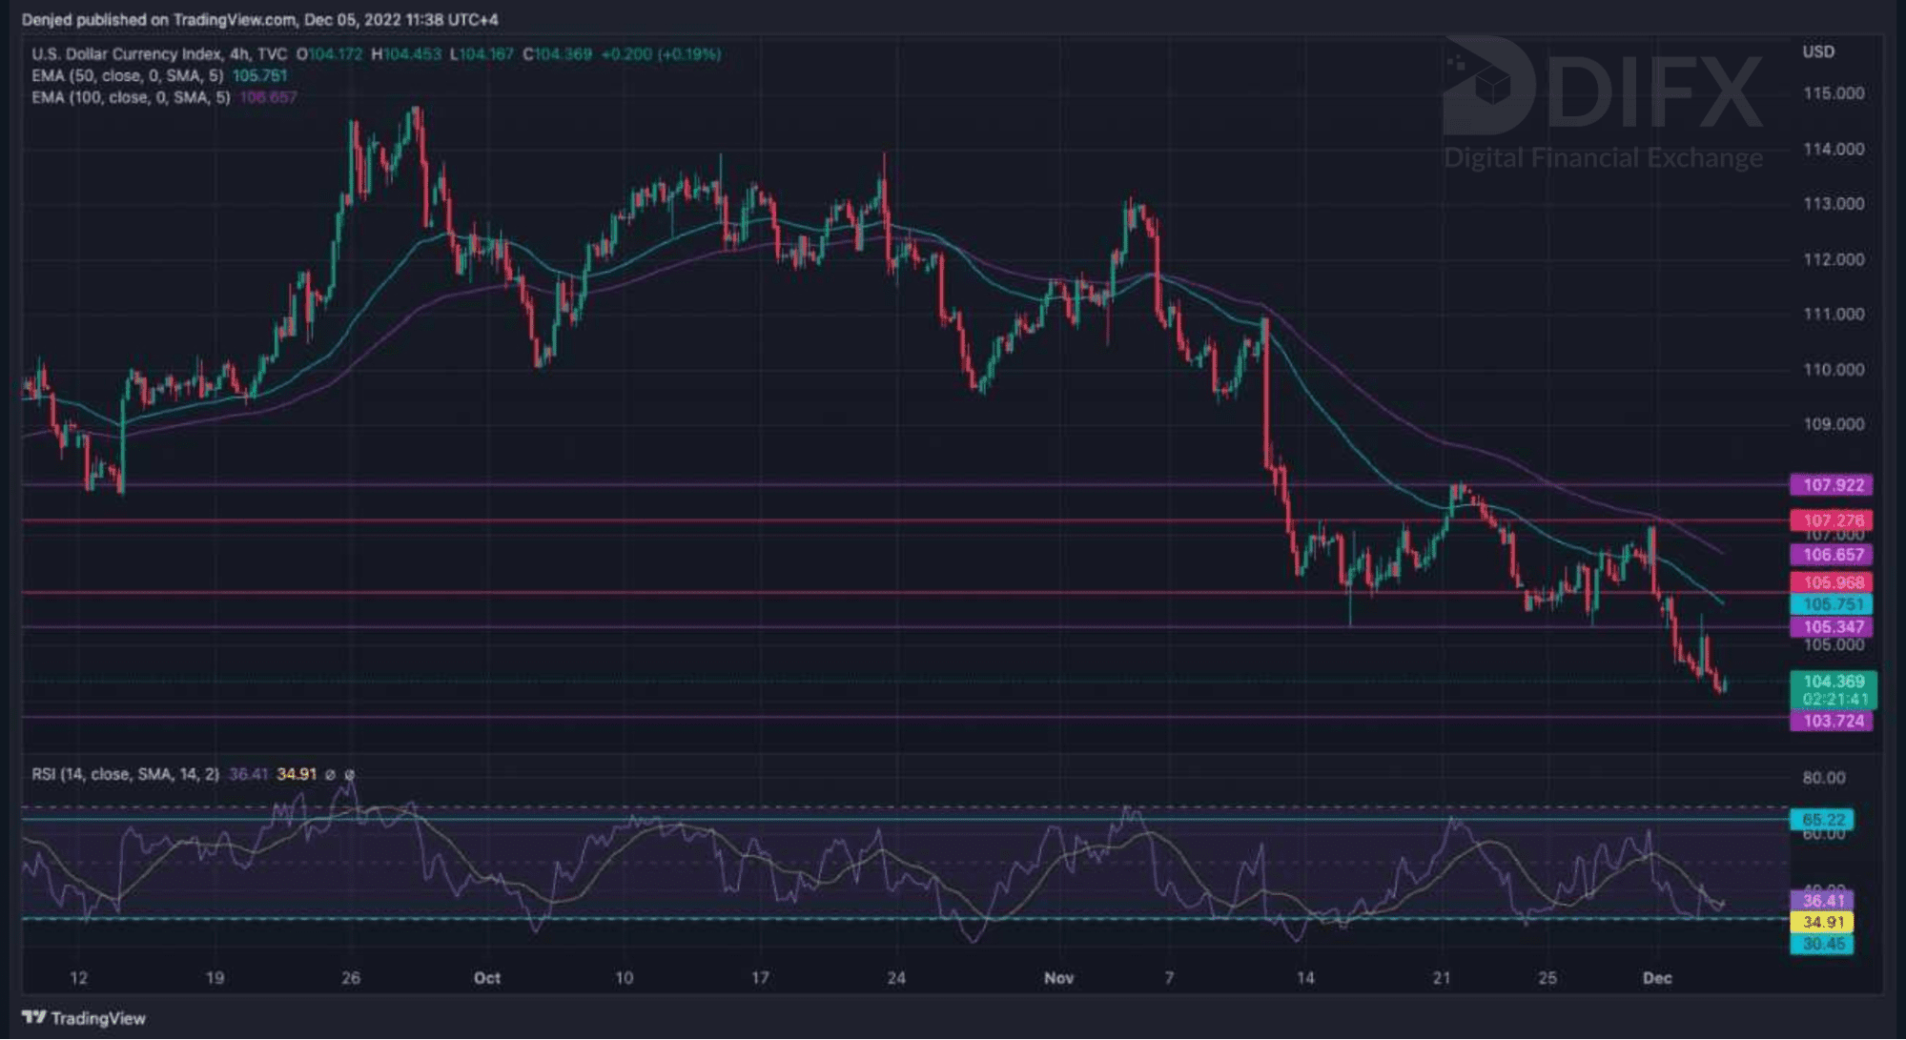Viewport: 1906px width, 1040px height.
Task: Open the RSI indicator legend
Action: 125,774
